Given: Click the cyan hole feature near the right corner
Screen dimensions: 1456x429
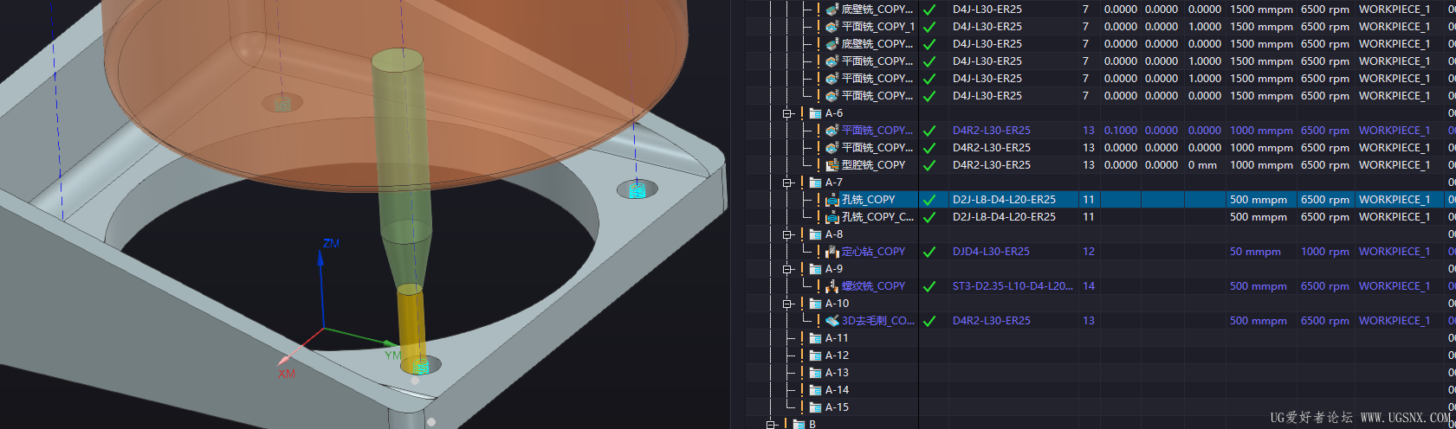Looking at the screenshot, I should (637, 189).
